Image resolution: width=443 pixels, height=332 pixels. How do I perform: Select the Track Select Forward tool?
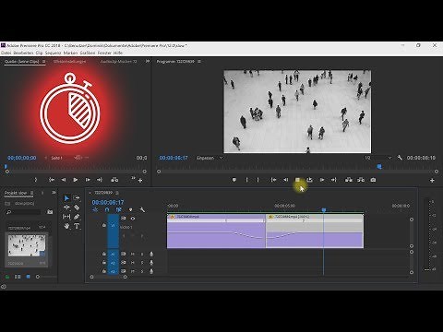[77, 198]
